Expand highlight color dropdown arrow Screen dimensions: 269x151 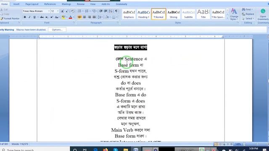click(67, 17)
